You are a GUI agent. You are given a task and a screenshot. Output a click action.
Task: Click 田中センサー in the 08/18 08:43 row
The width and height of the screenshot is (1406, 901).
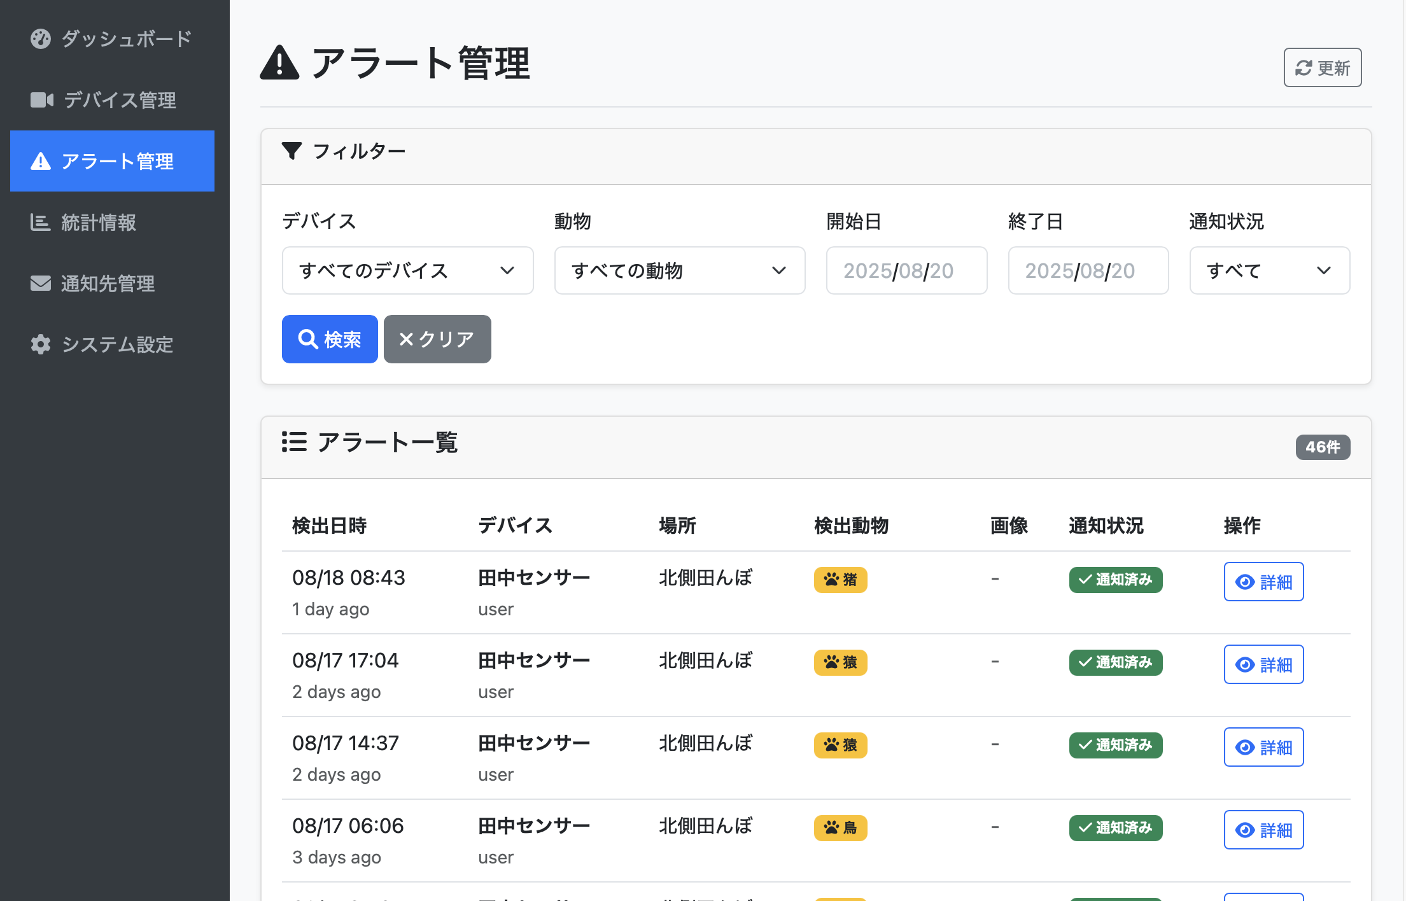pos(534,578)
